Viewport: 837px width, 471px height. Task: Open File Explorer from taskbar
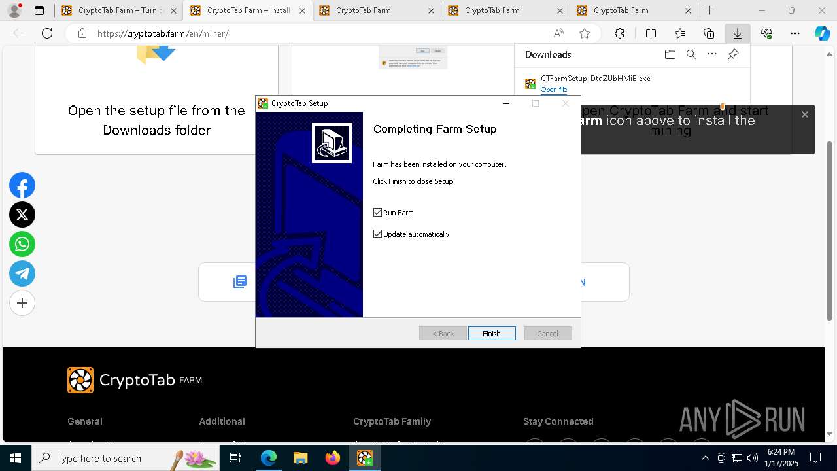(301, 458)
